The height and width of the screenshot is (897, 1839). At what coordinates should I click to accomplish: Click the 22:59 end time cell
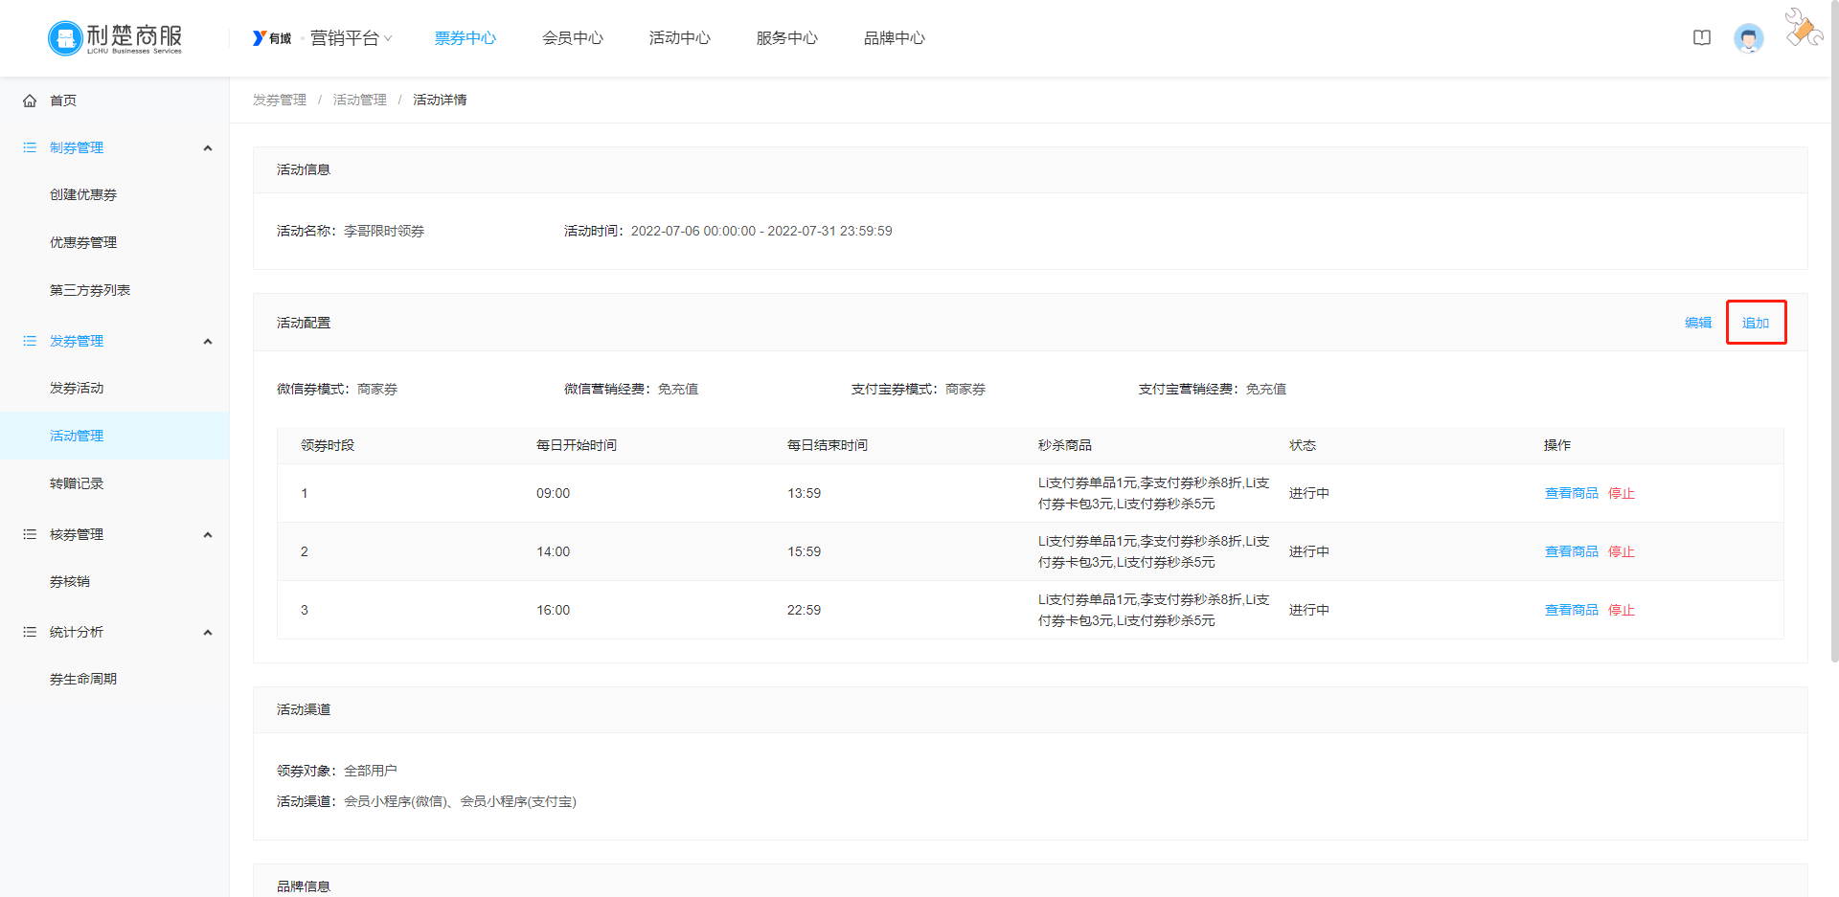coord(804,610)
